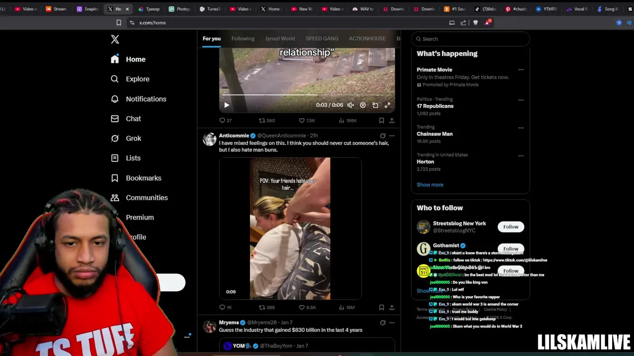634x356 pixels.
Task: Open more options on Anticommie post
Action: (392, 135)
